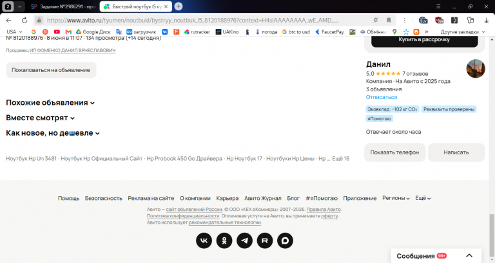Viewport: 495px width, 263px height.
Task: Click Реквизиты проверены badge
Action: click(449, 109)
